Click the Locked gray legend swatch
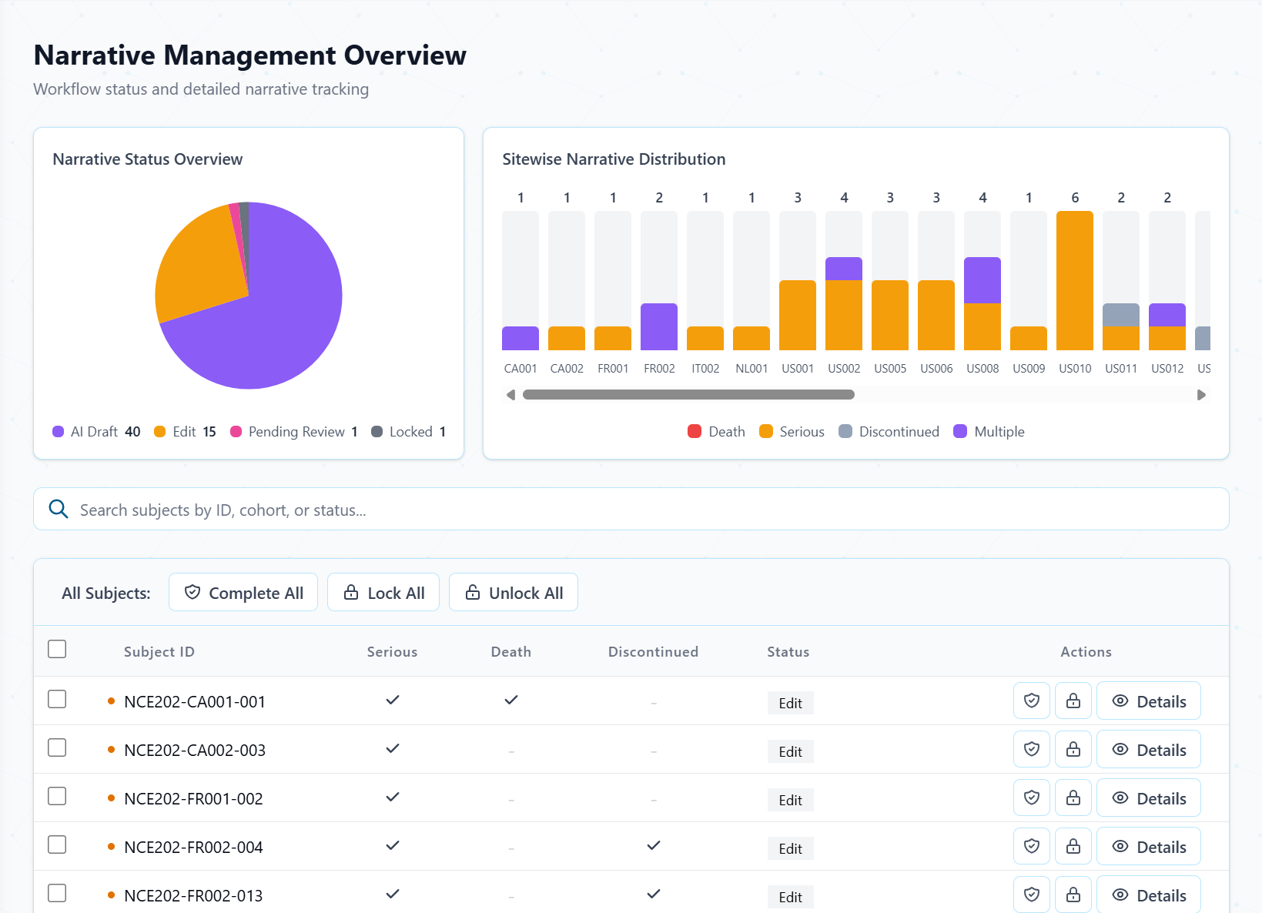This screenshot has width=1262, height=913. (x=377, y=432)
